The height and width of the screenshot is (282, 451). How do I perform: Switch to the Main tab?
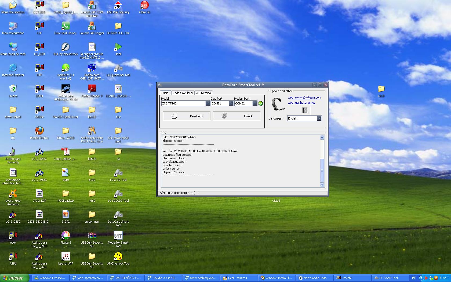pyautogui.click(x=165, y=93)
